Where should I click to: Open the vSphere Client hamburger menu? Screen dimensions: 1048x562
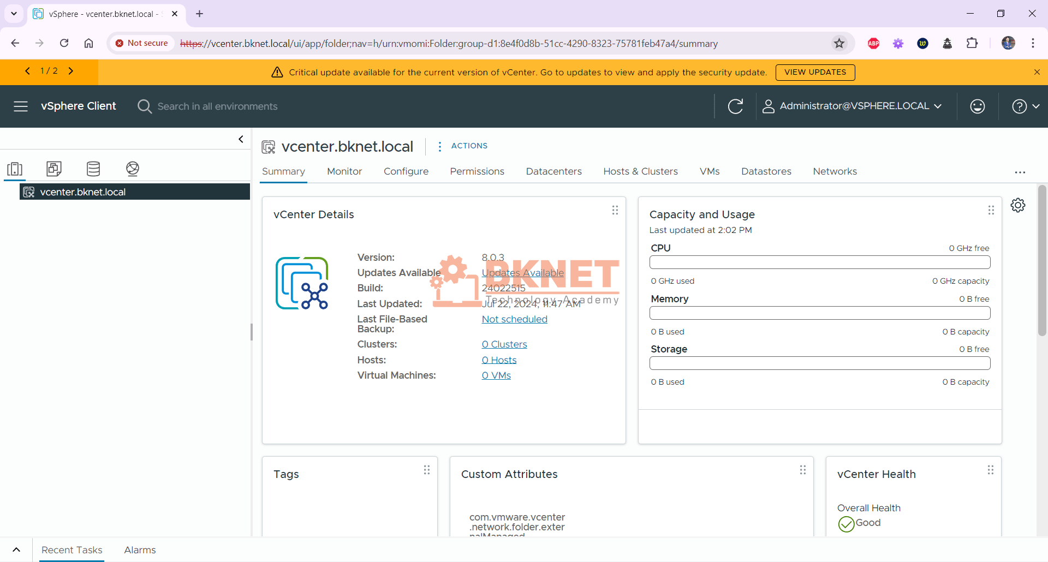[20, 106]
